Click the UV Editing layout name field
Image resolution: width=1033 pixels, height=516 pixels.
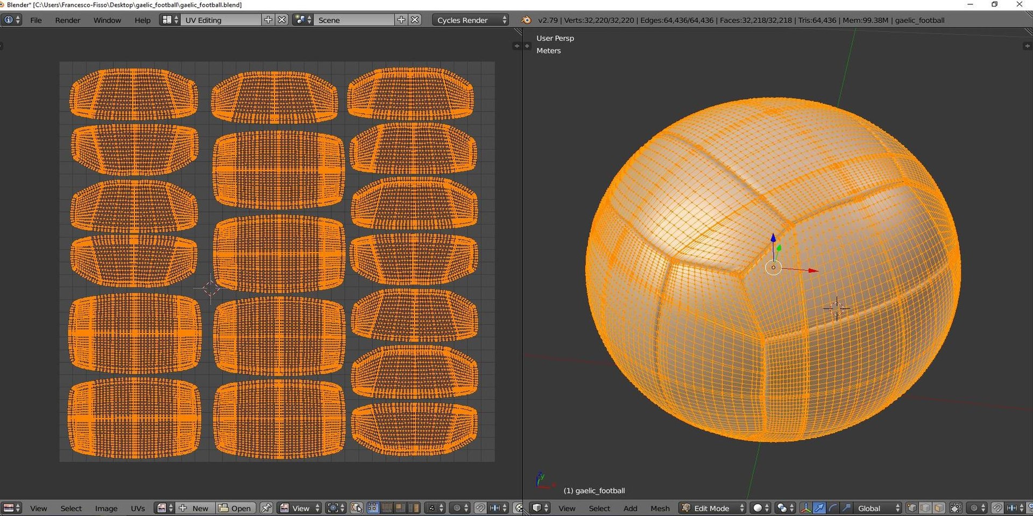221,20
